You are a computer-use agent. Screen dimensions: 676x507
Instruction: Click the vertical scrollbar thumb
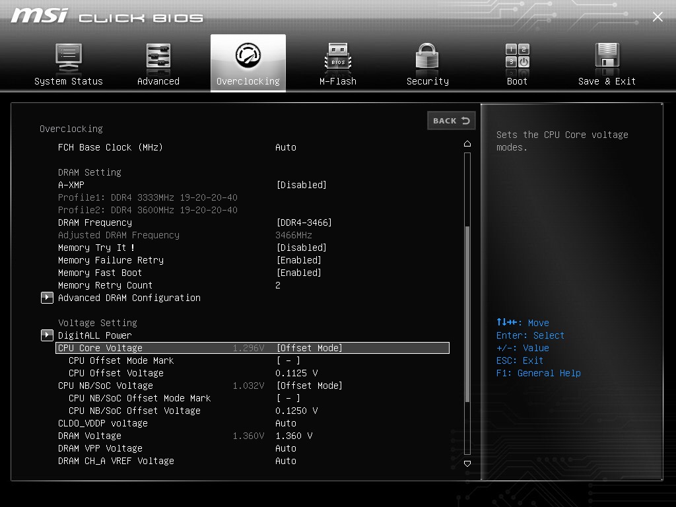(467, 314)
